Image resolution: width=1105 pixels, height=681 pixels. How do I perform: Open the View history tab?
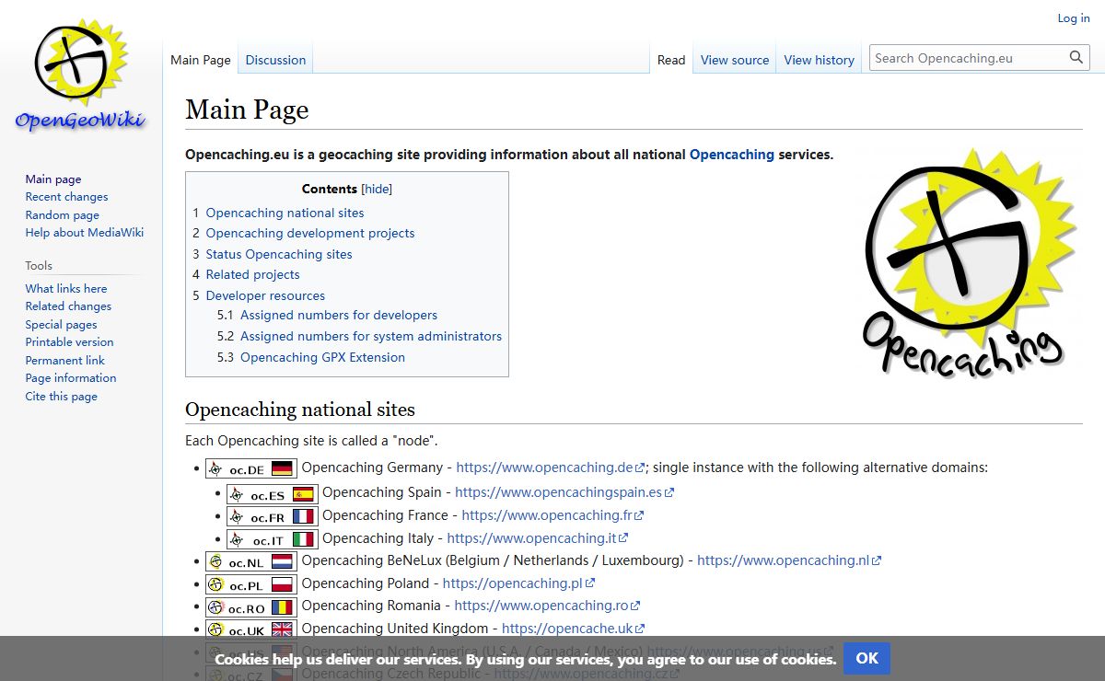point(820,60)
